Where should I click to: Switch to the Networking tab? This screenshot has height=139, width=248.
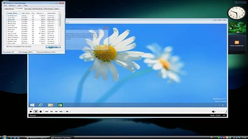click(x=48, y=8)
